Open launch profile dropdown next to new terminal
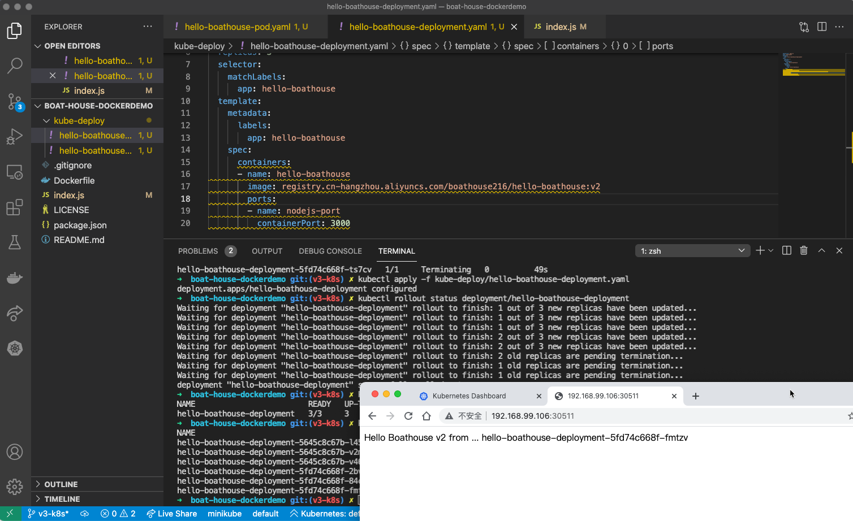853x521 pixels. (771, 251)
